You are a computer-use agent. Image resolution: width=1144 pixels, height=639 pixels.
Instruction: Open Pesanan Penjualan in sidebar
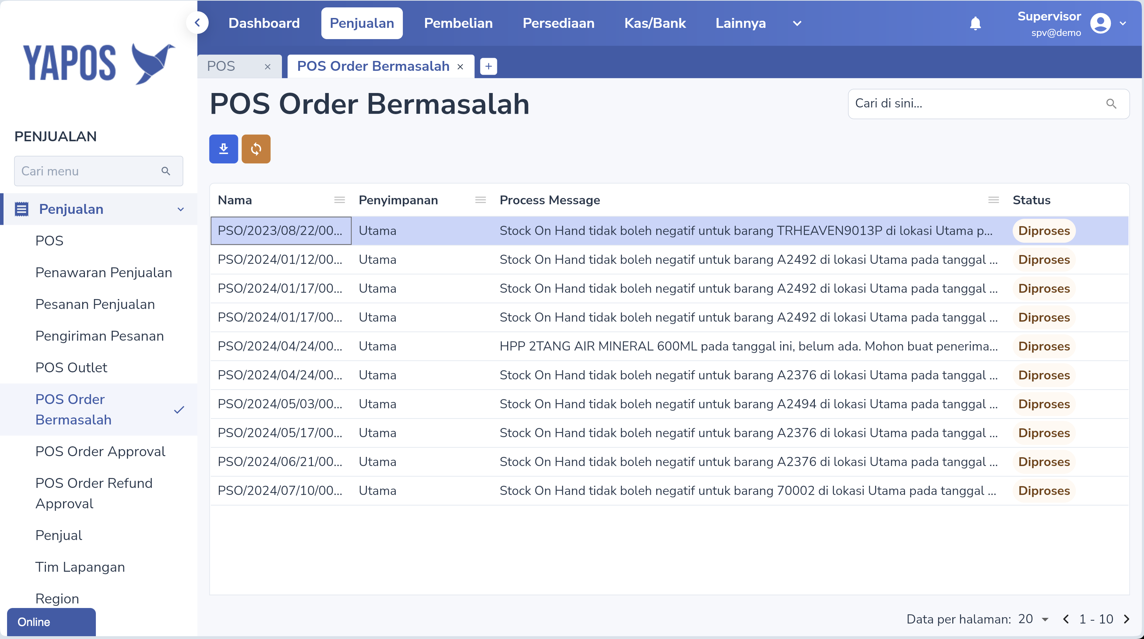(99, 304)
